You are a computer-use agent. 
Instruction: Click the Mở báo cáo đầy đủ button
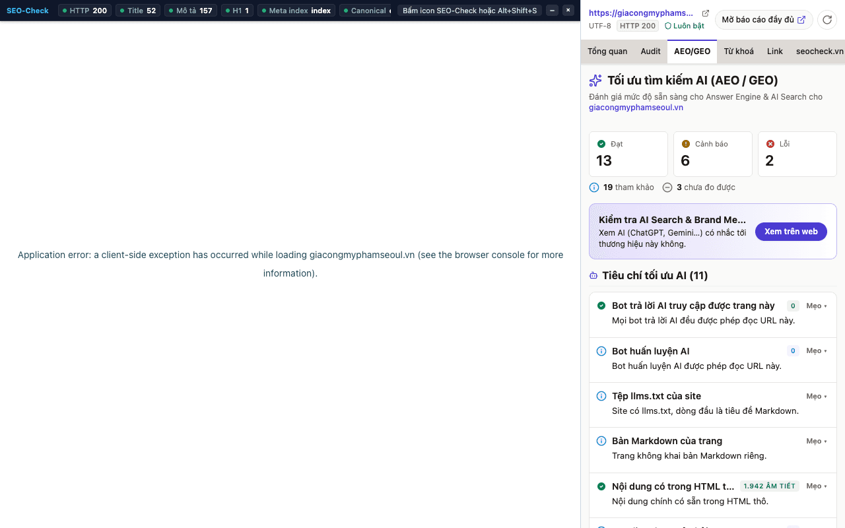764,20
